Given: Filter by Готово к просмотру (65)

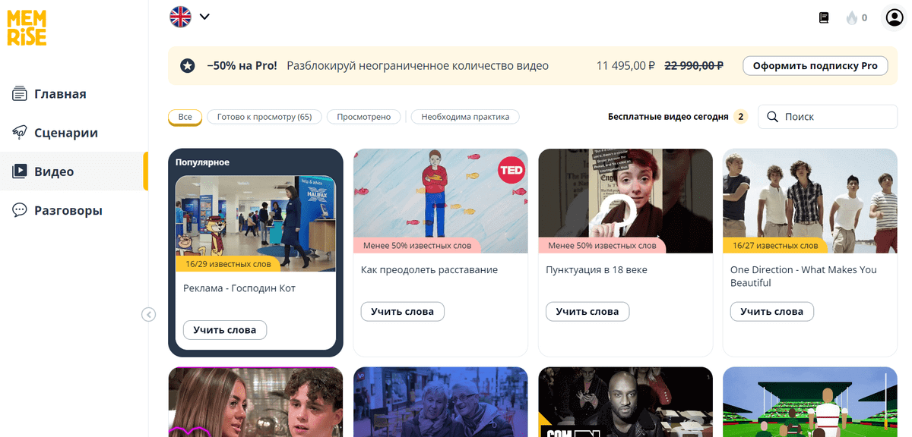Looking at the screenshot, I should coord(264,117).
